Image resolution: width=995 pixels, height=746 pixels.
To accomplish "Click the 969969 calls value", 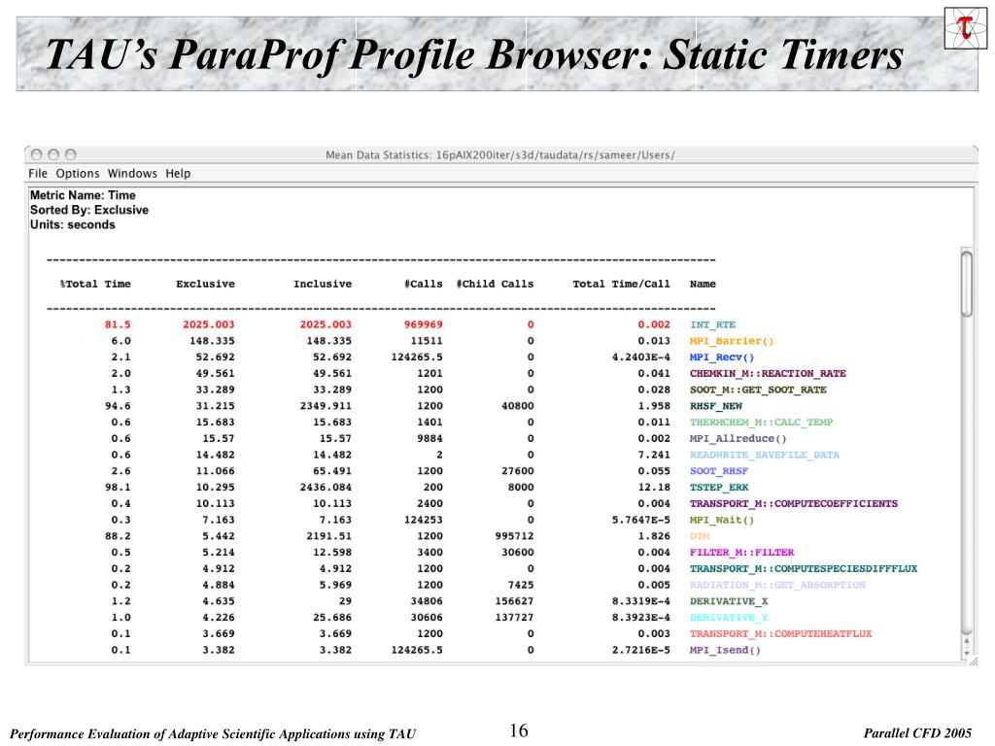I will click(424, 324).
